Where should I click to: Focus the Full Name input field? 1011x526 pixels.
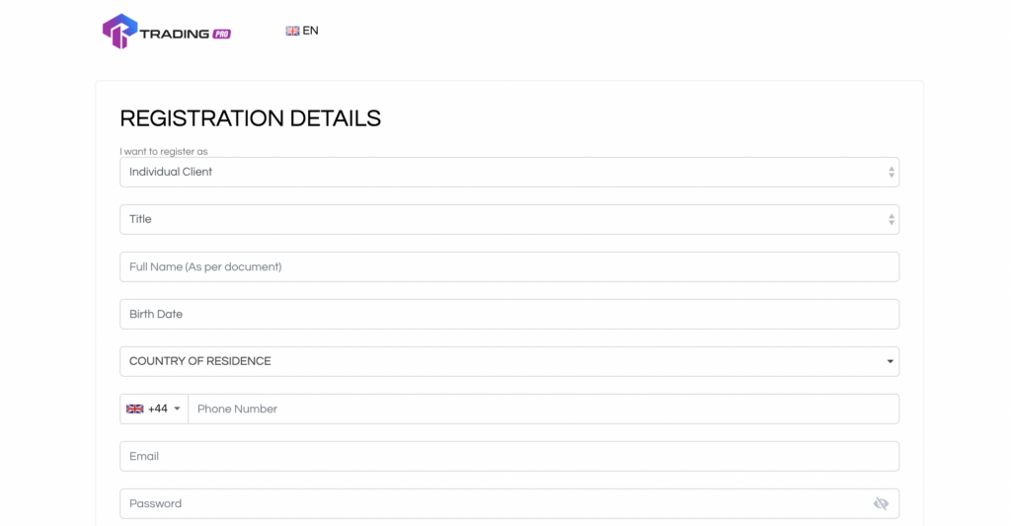[508, 266]
